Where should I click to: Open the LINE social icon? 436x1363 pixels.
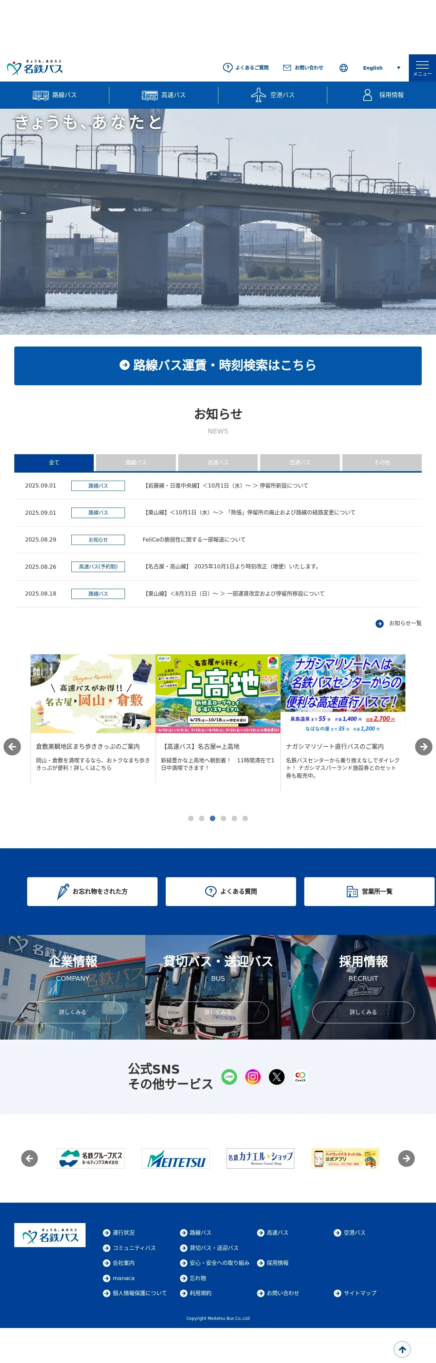(229, 1077)
